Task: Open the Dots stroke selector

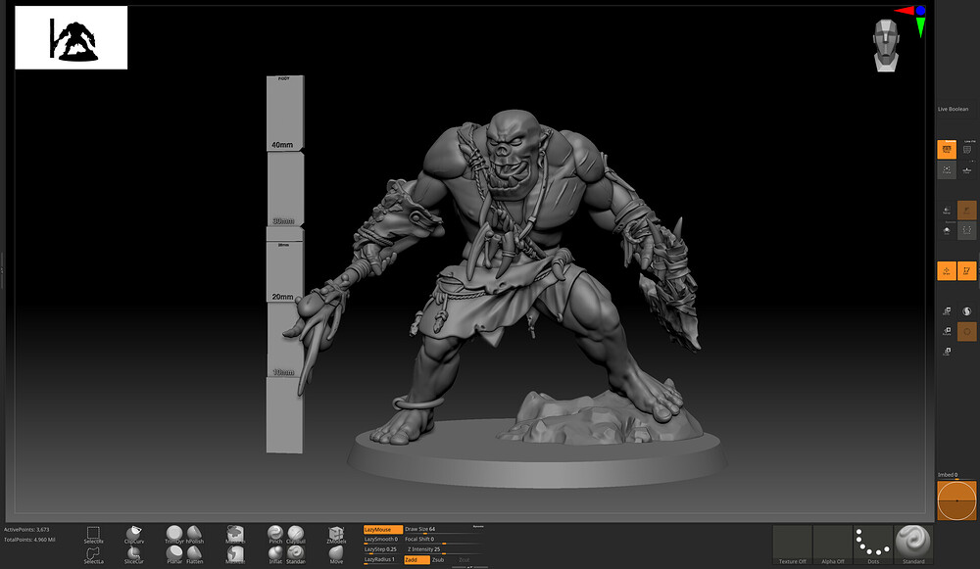Action: pos(873,545)
